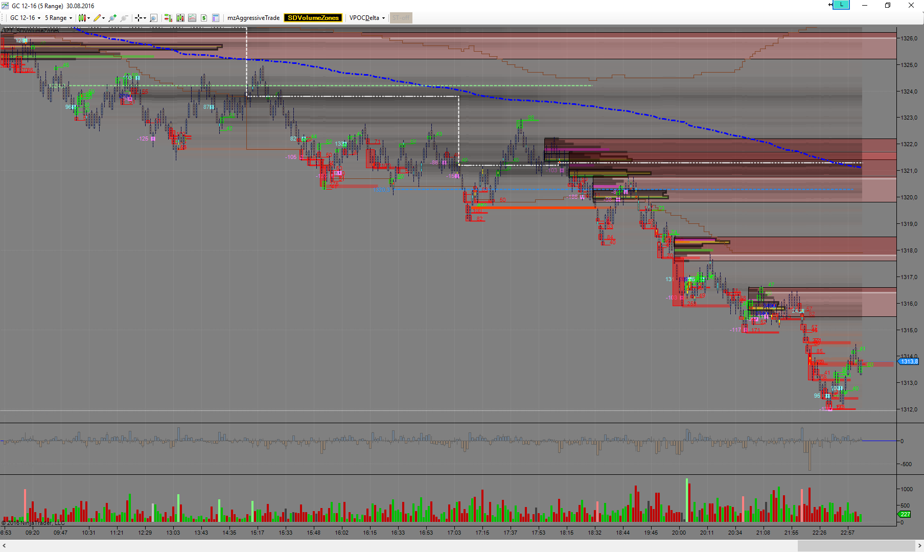
Task: Toggle the teal L link button
Action: [841, 5]
